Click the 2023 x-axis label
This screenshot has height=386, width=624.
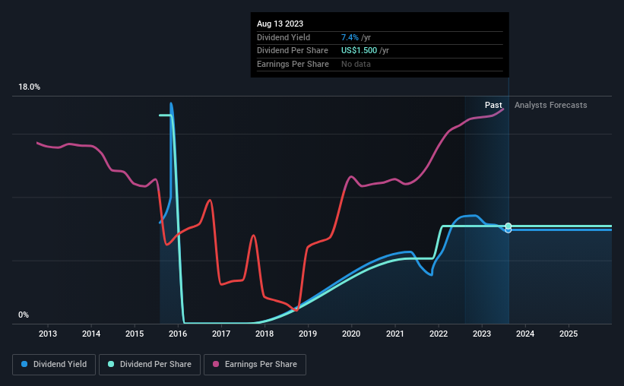pos(482,334)
